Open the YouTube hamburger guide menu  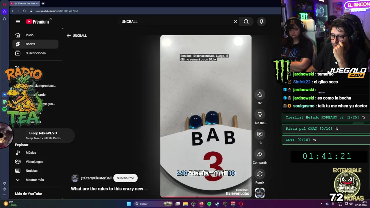18,22
